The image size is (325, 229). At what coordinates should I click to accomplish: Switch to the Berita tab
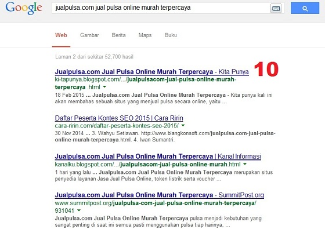pos(118,35)
